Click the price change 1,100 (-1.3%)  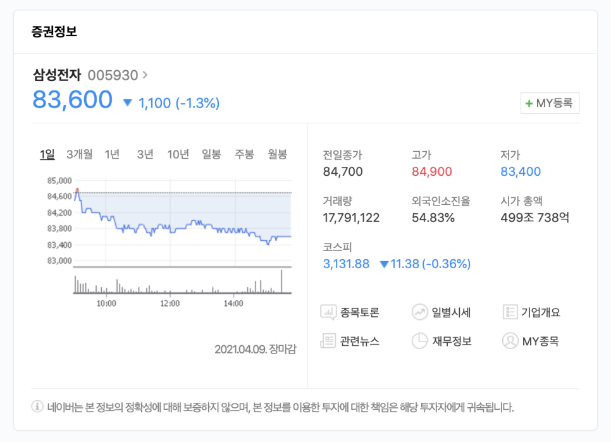click(x=179, y=103)
